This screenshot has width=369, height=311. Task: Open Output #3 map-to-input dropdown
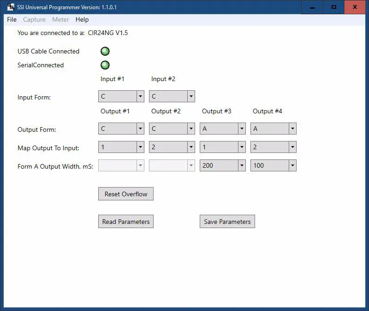click(223, 147)
